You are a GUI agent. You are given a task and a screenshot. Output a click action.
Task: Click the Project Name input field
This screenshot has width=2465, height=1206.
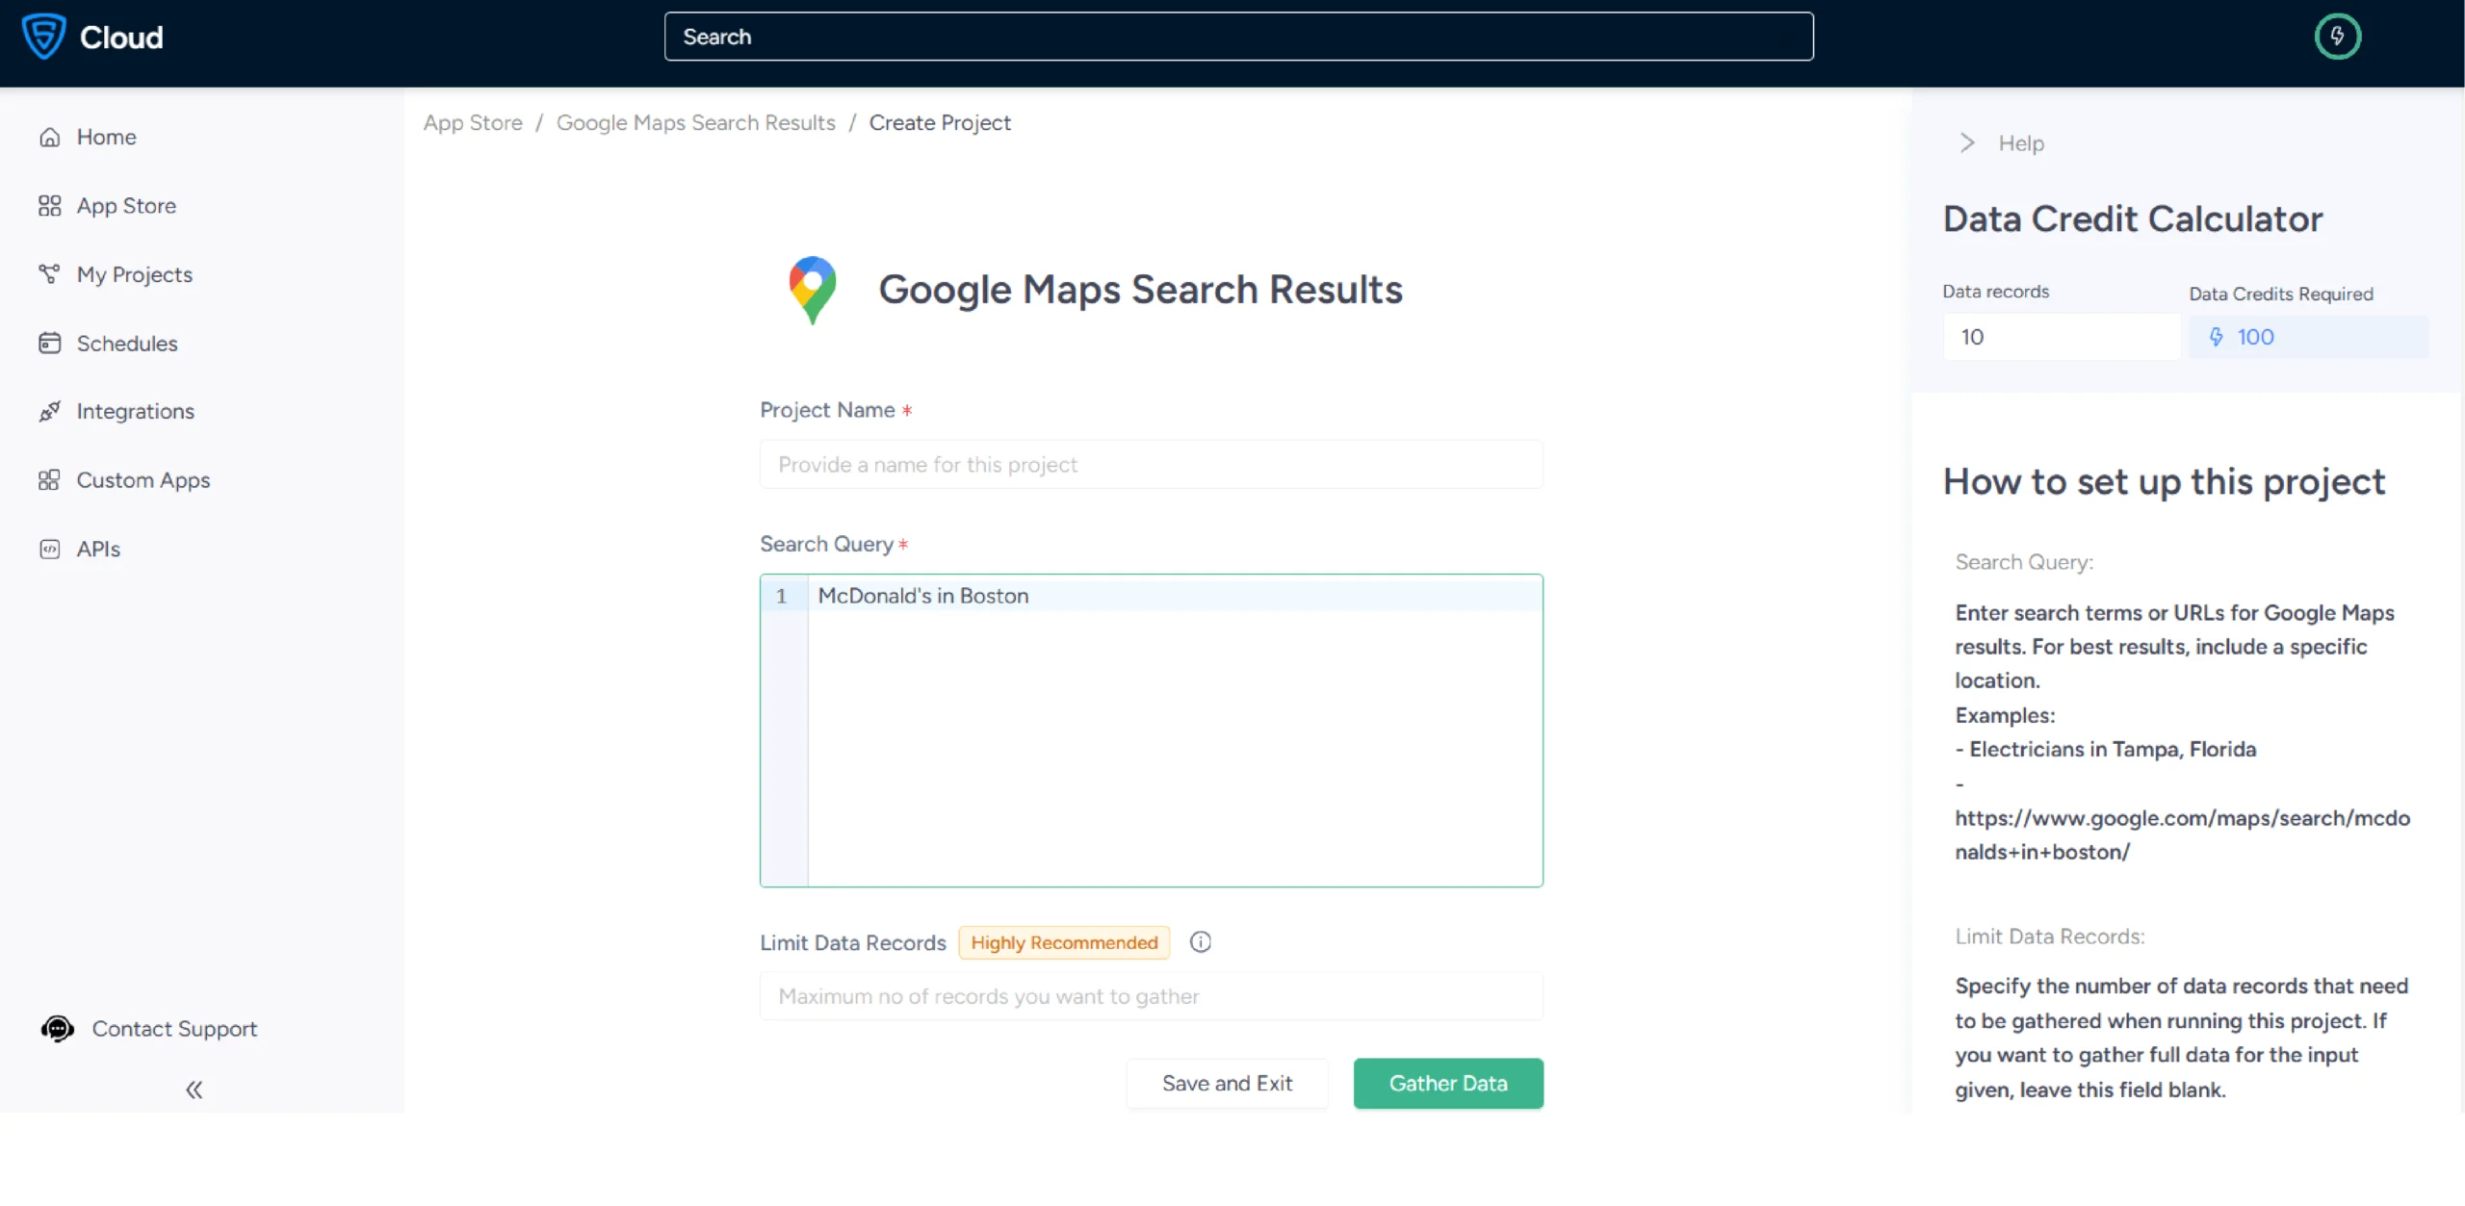pos(1152,465)
